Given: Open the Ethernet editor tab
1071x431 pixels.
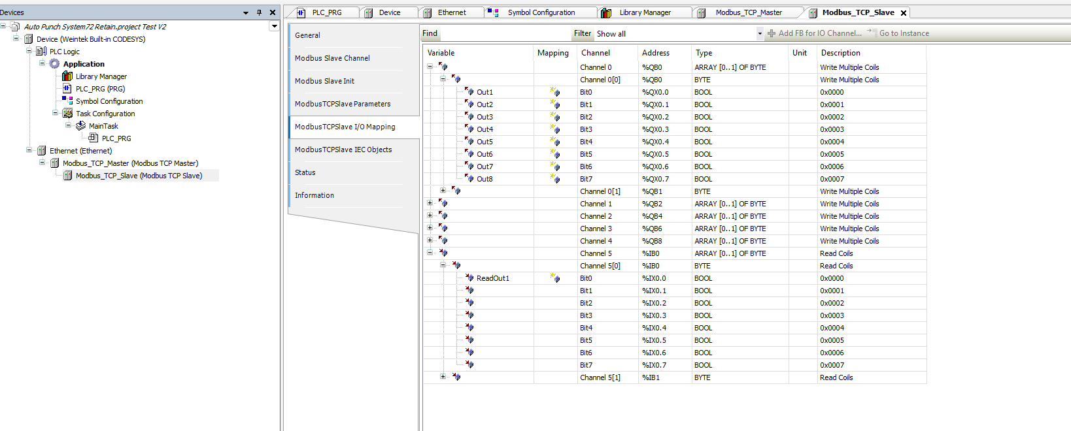Looking at the screenshot, I should tap(452, 12).
